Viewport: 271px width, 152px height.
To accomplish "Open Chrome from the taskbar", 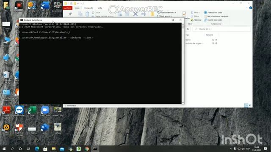I will [x=87, y=149].
